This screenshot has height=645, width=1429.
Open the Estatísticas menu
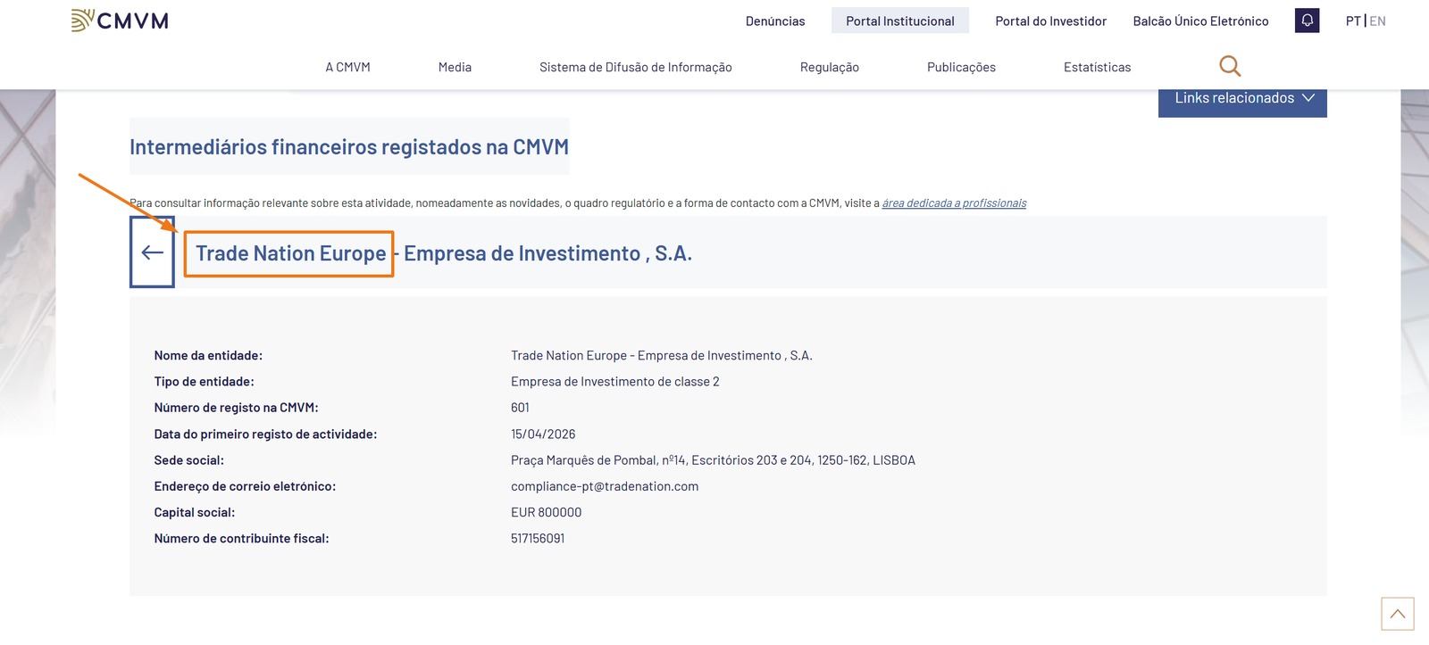[x=1097, y=67]
